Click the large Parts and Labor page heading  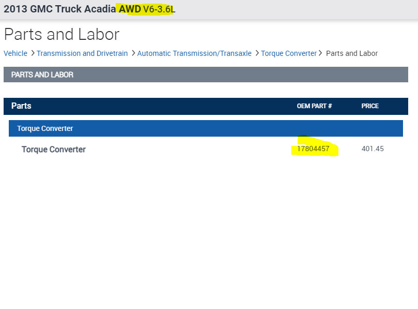coord(61,35)
